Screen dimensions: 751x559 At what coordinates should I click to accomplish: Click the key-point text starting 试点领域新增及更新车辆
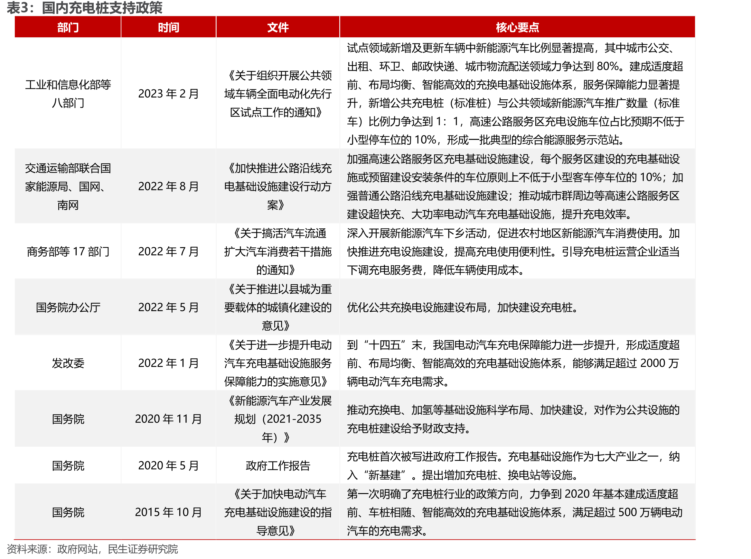(x=515, y=94)
